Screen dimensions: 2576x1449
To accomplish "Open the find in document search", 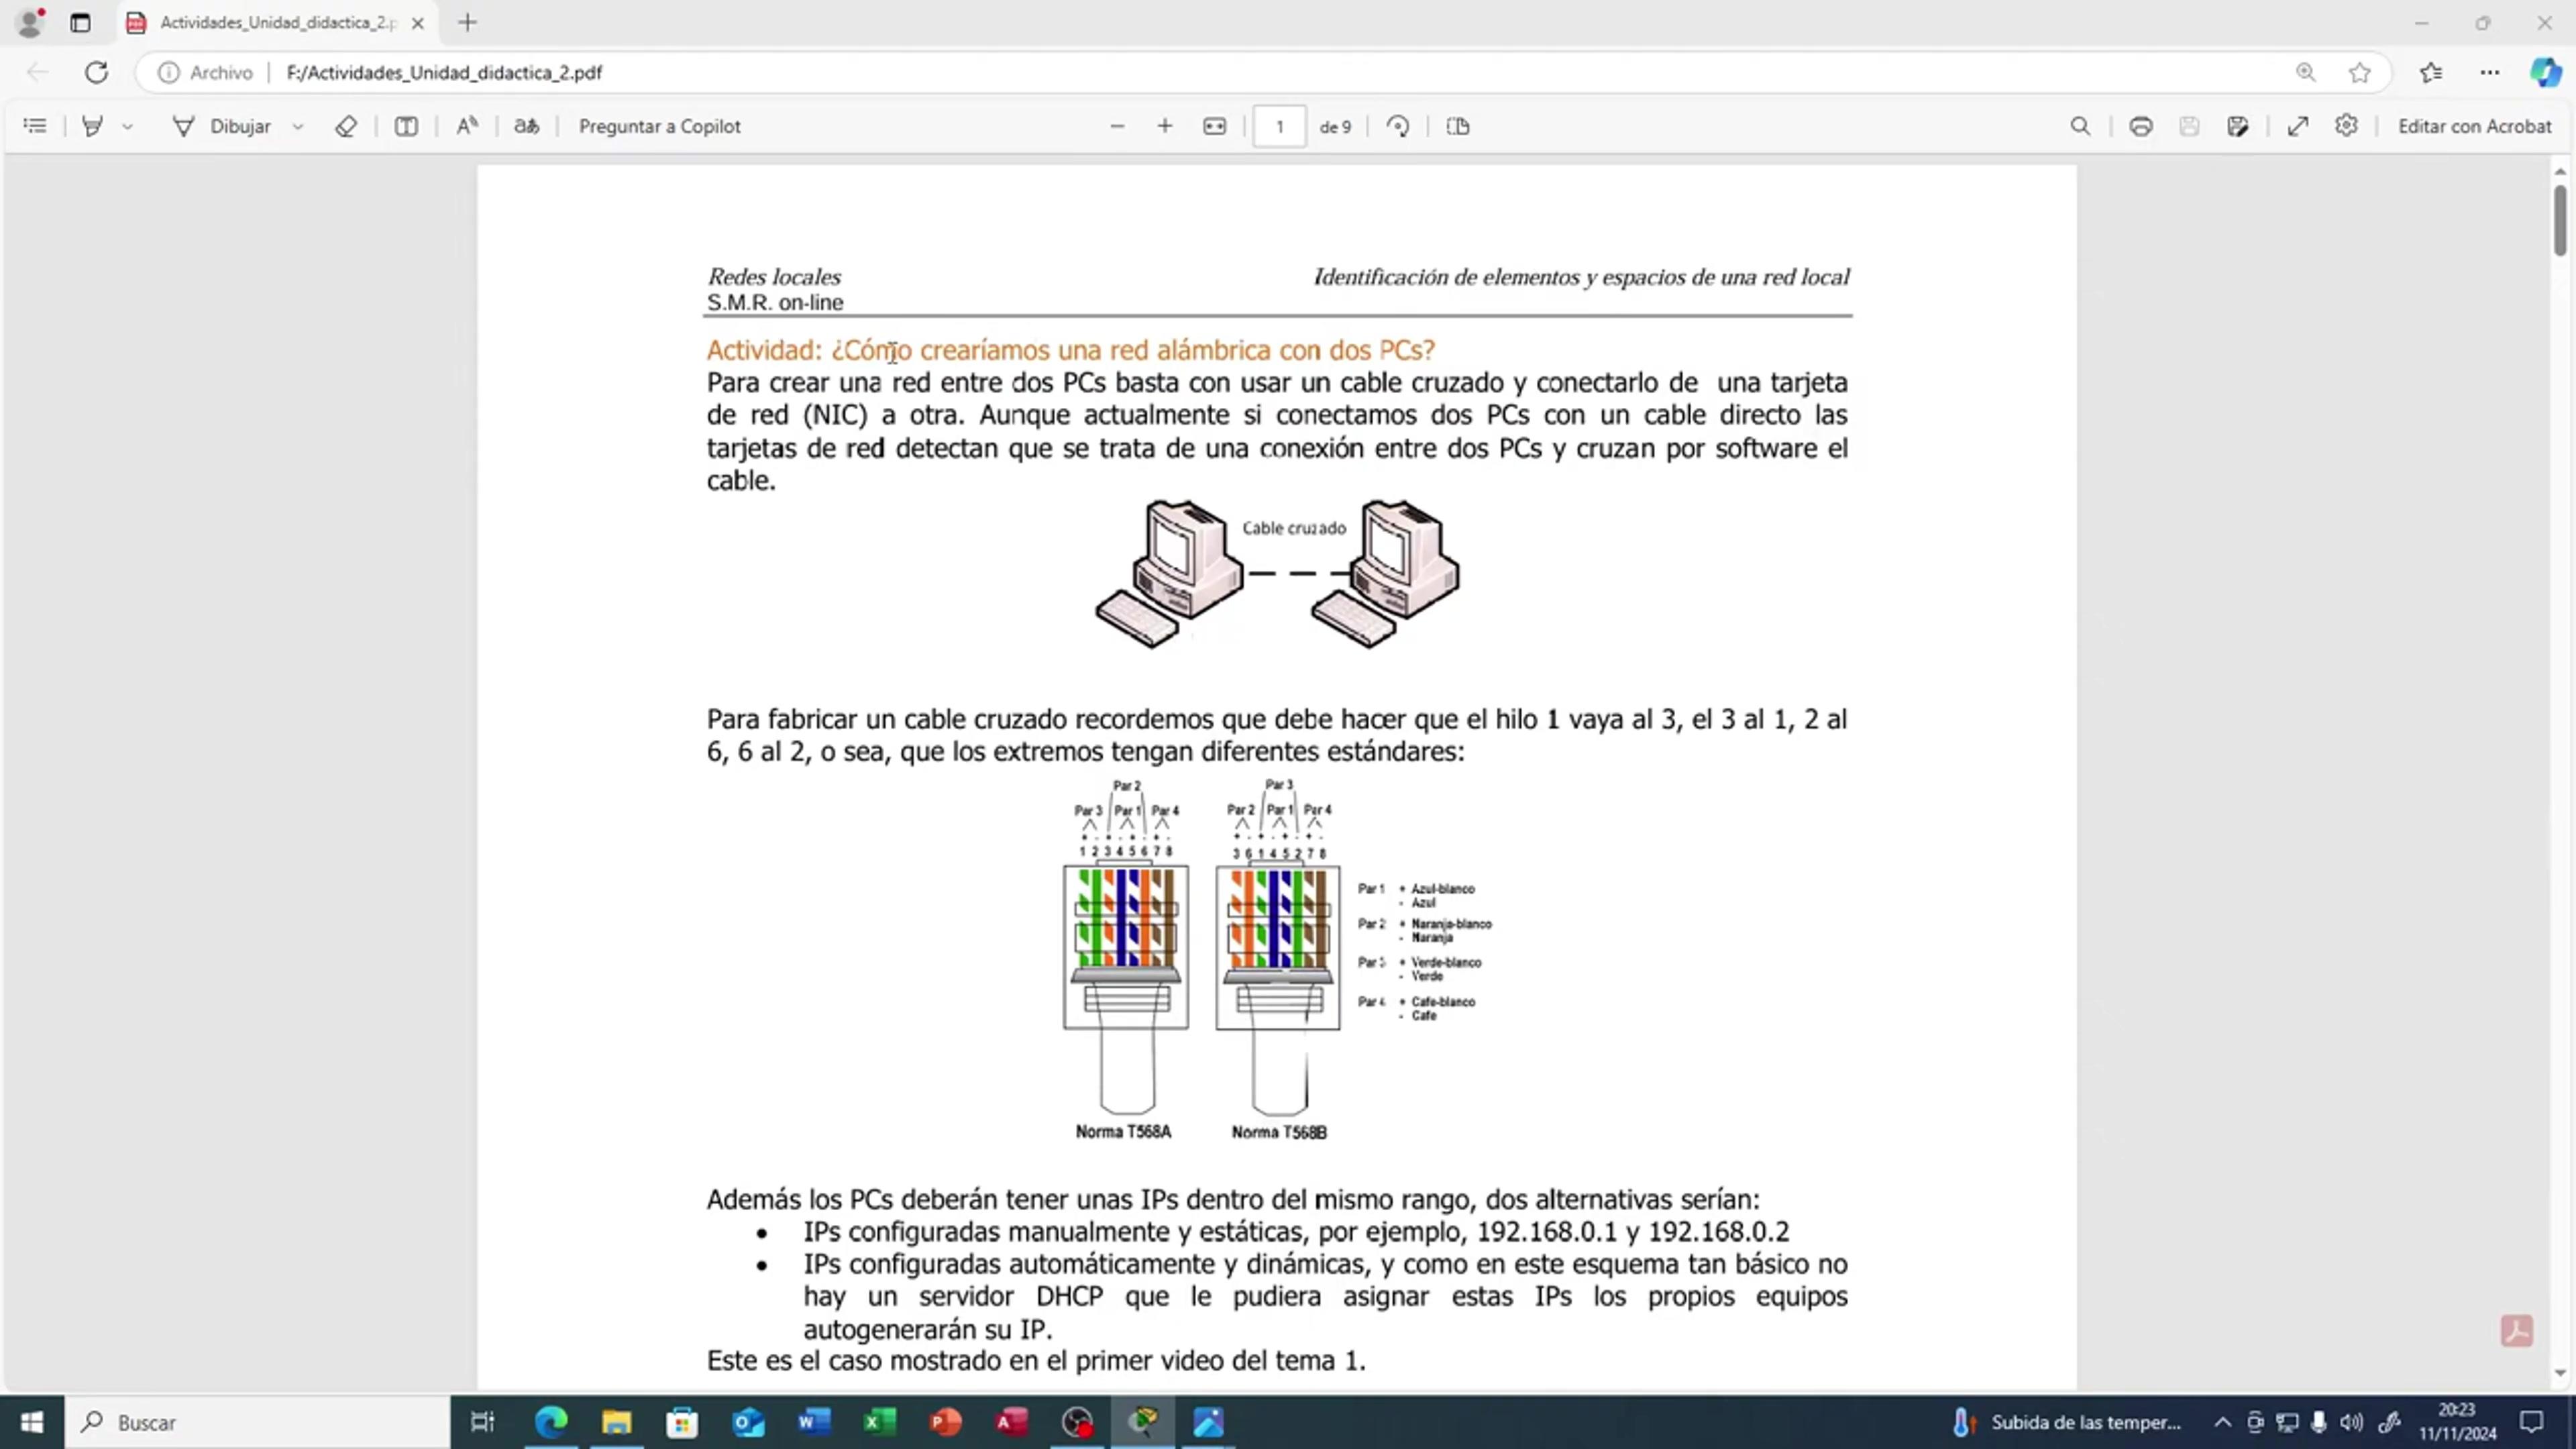I will point(2080,126).
